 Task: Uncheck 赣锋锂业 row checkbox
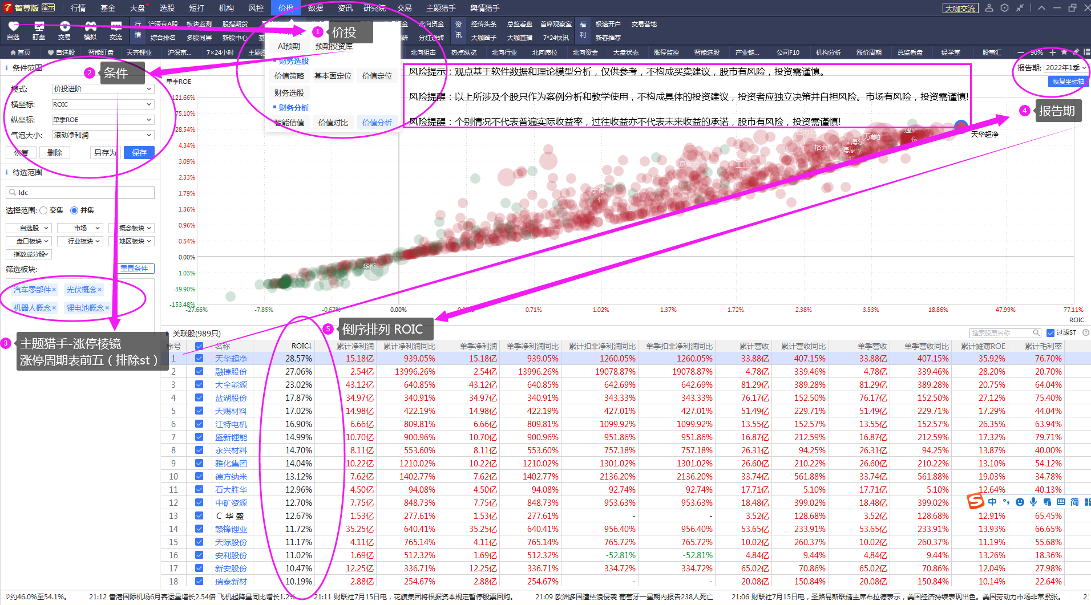coord(199,529)
